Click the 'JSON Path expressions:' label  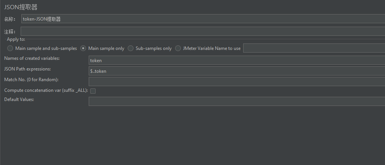click(28, 69)
